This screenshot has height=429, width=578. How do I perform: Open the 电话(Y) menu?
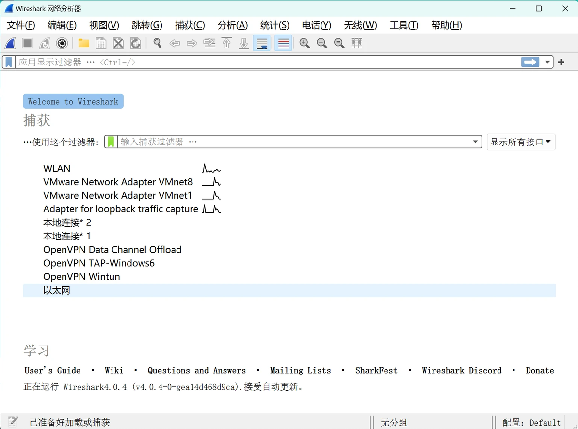coord(317,25)
